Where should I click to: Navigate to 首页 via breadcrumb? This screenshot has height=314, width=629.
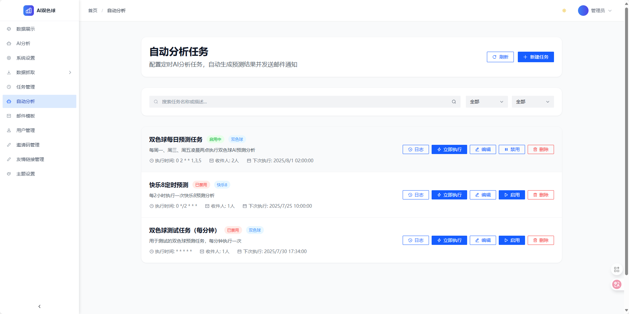pyautogui.click(x=92, y=11)
